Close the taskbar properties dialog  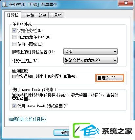(x=126, y=3)
